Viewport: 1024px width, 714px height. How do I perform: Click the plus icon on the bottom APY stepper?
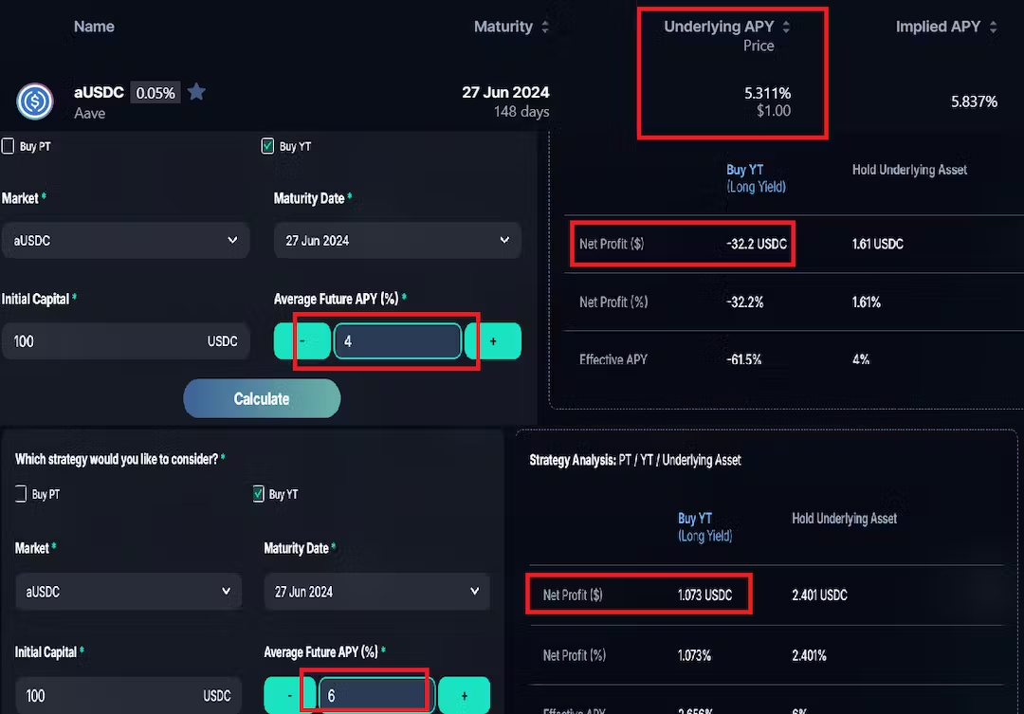[465, 693]
